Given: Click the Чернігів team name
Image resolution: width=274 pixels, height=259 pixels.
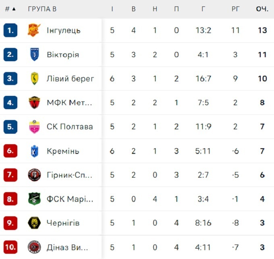Looking at the screenshot, I should (63, 223).
